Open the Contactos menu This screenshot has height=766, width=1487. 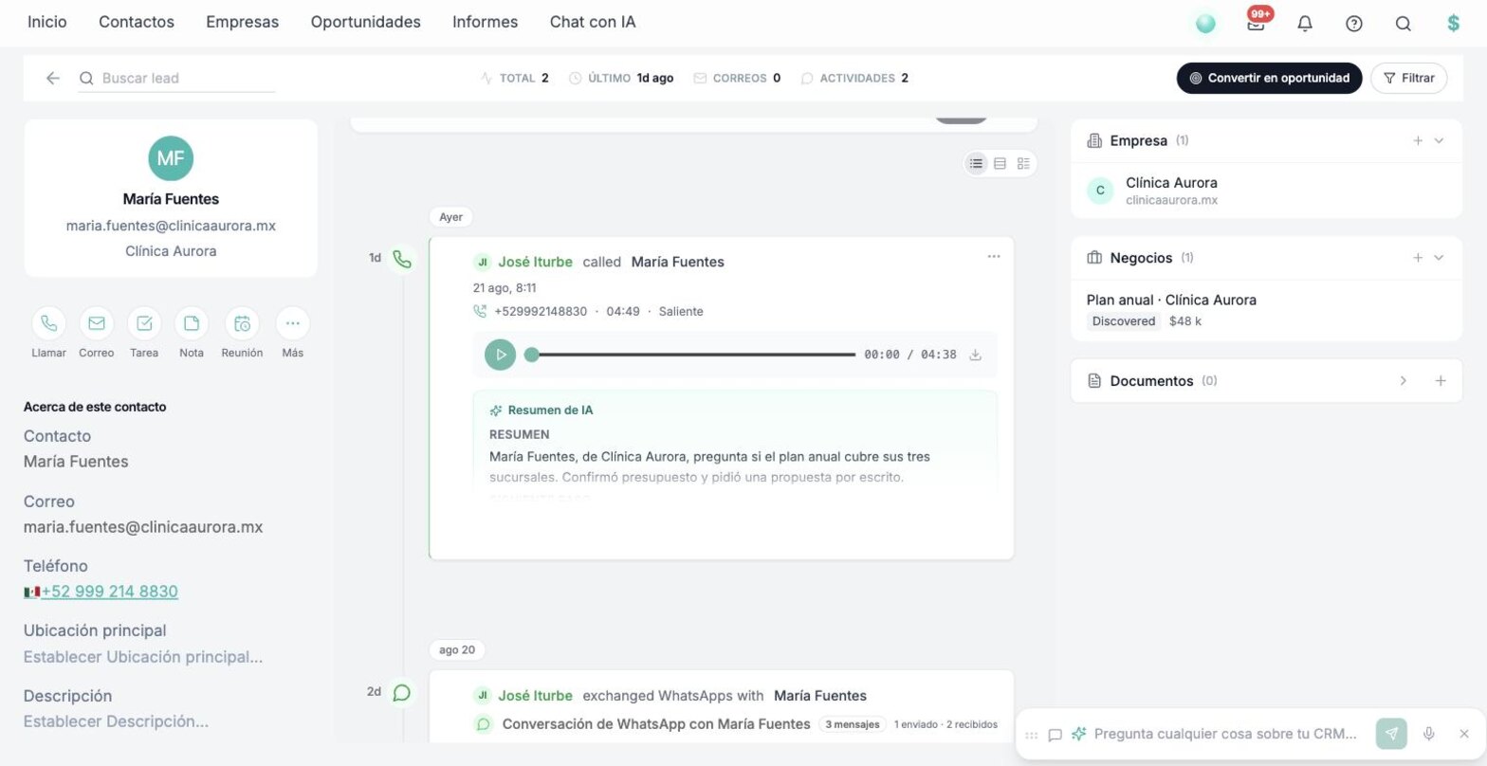click(137, 22)
